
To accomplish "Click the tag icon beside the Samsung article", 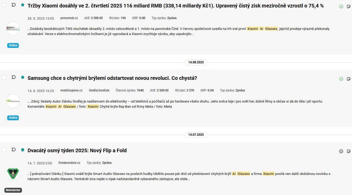I will tap(14, 77).
